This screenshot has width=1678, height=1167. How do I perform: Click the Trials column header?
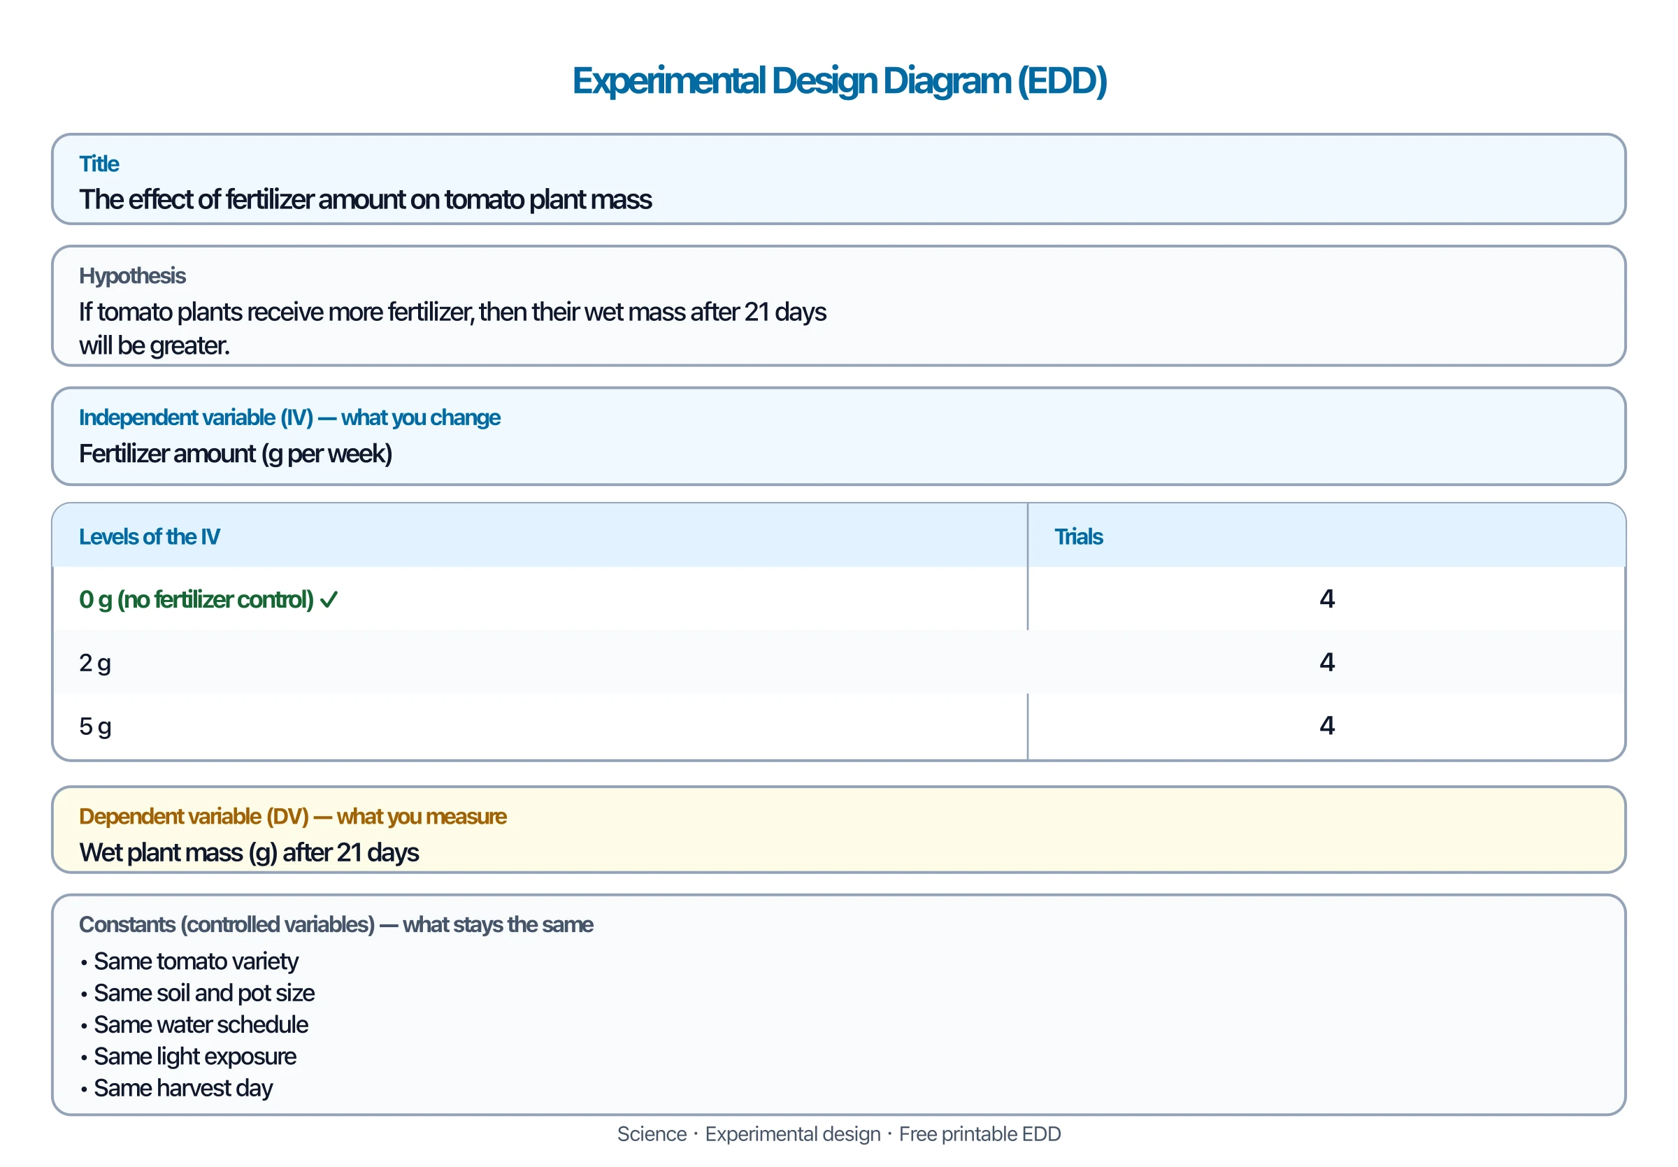(1078, 536)
